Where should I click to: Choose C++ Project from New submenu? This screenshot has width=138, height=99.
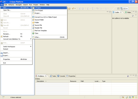tap(49, 11)
